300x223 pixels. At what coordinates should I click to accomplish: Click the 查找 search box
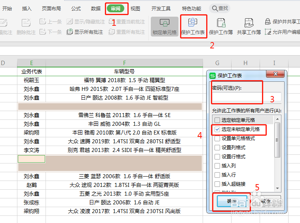220,8
